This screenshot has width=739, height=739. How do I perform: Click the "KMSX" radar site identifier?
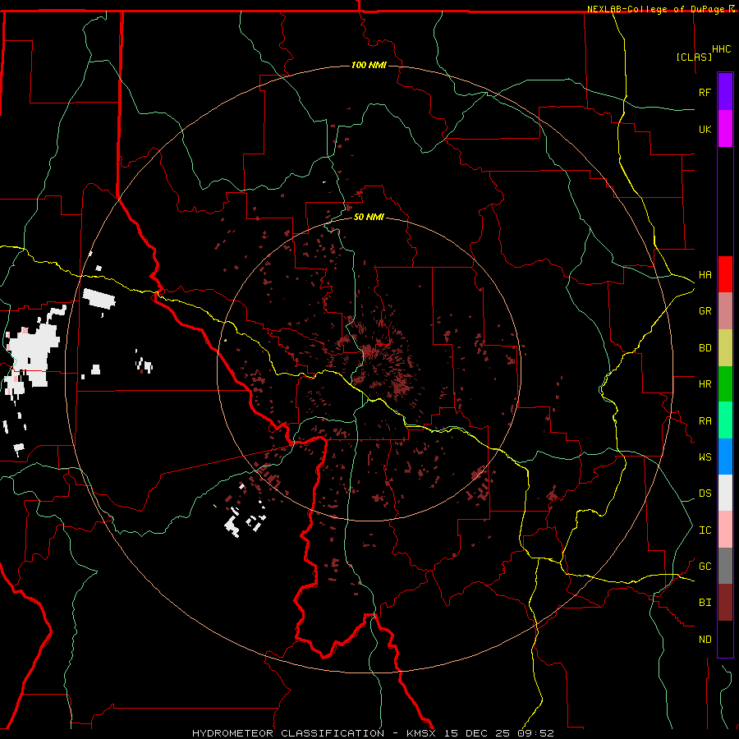(423, 733)
